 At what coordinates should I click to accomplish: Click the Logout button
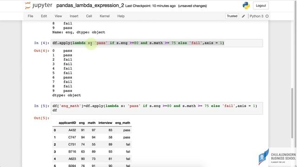pos(261,6)
